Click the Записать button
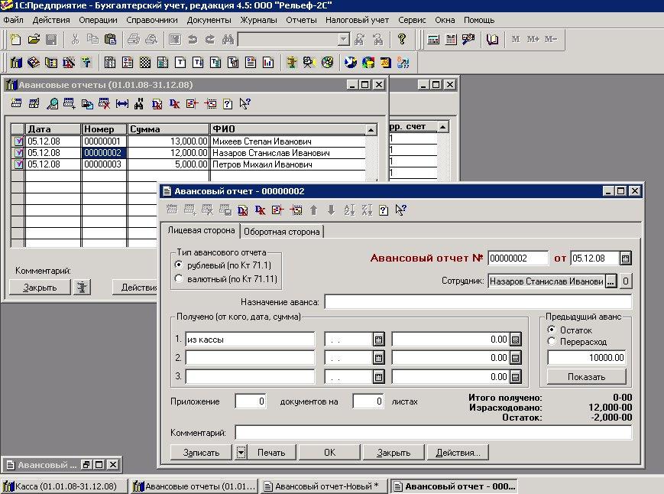The width and height of the screenshot is (664, 494). (x=201, y=453)
